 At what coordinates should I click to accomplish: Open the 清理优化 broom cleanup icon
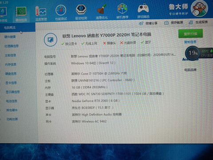click(102, 12)
